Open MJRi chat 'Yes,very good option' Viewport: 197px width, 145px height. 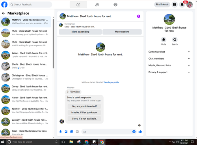pyautogui.click(x=26, y=33)
